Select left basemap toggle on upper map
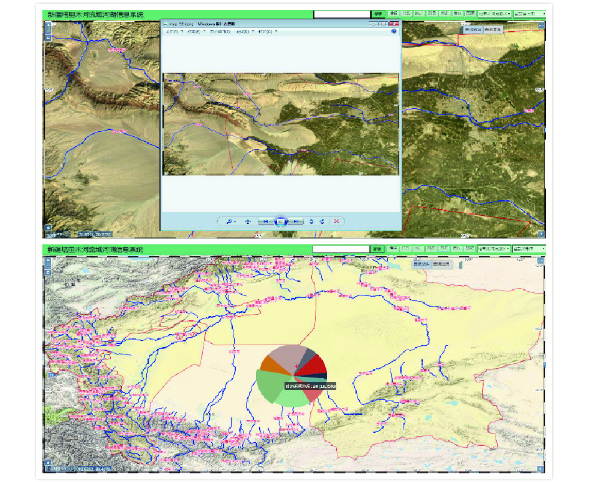 (x=473, y=29)
